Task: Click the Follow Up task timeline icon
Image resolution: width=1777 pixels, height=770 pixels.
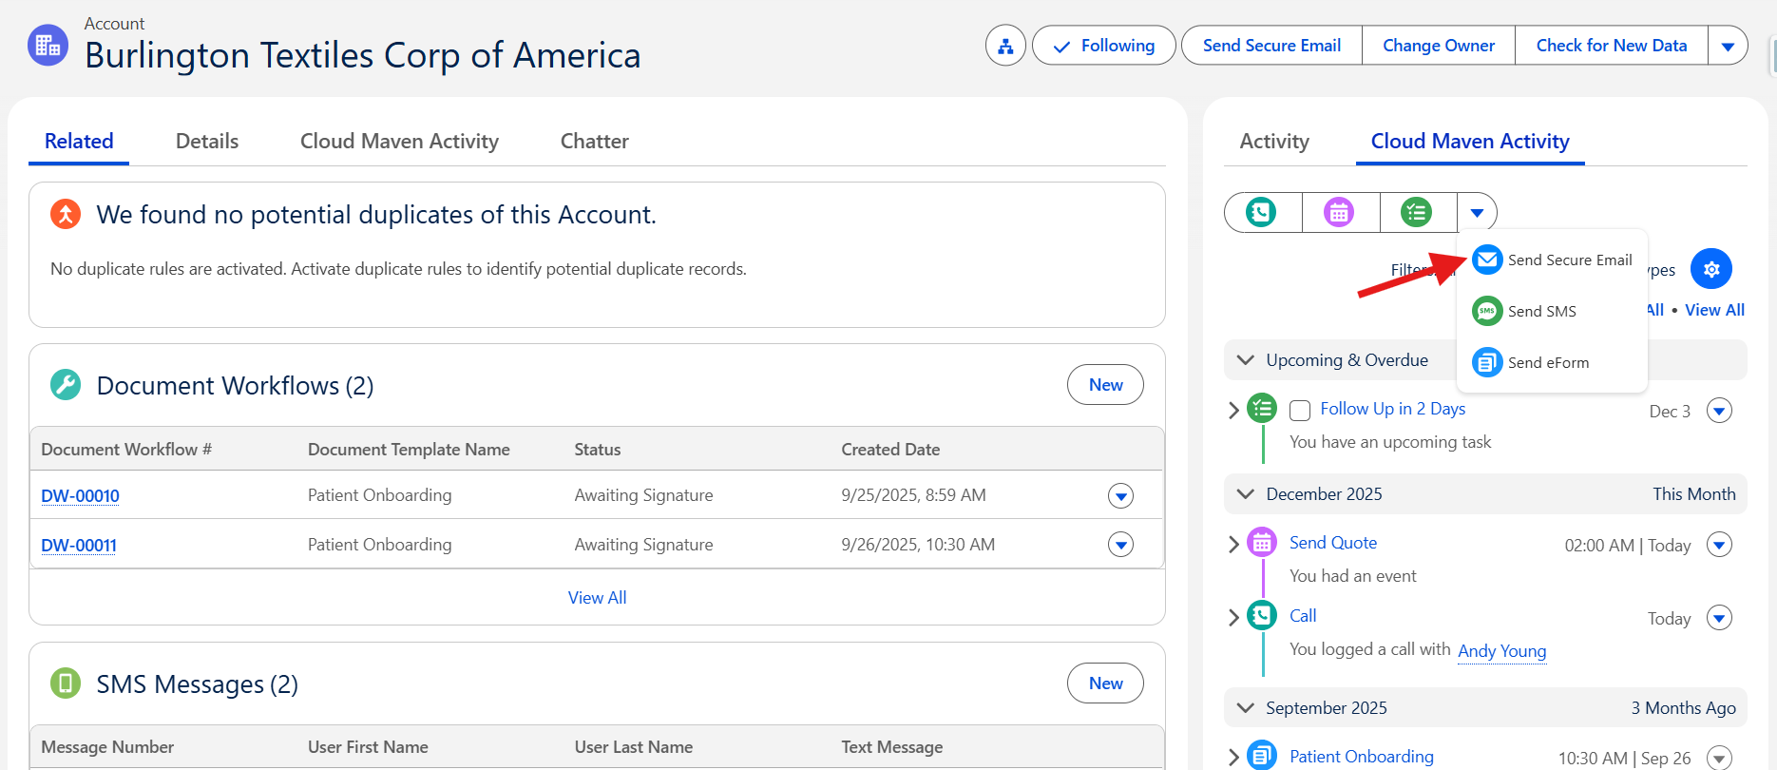Action: tap(1262, 409)
